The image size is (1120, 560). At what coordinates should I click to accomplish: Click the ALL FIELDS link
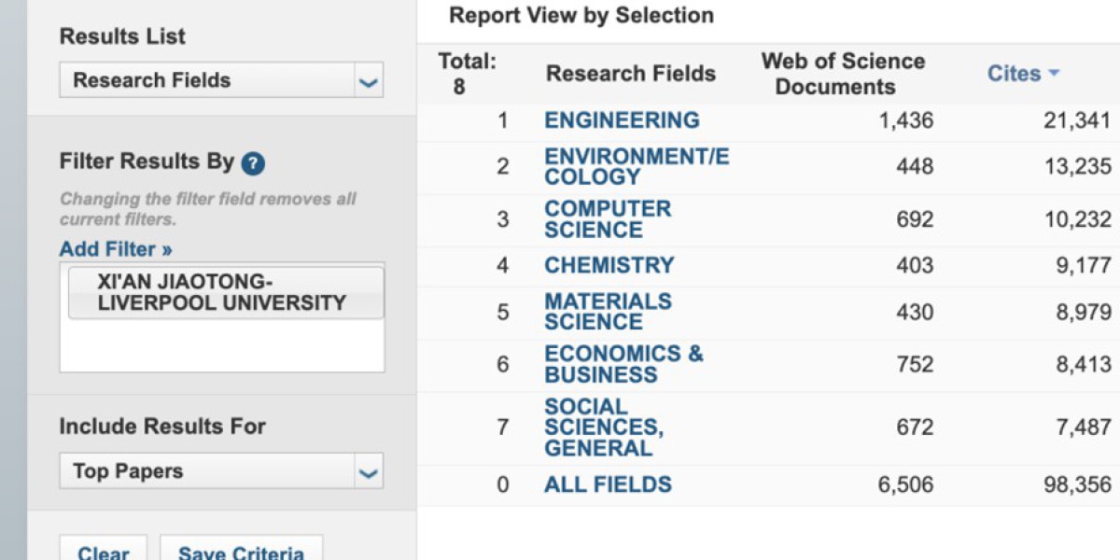click(x=608, y=484)
